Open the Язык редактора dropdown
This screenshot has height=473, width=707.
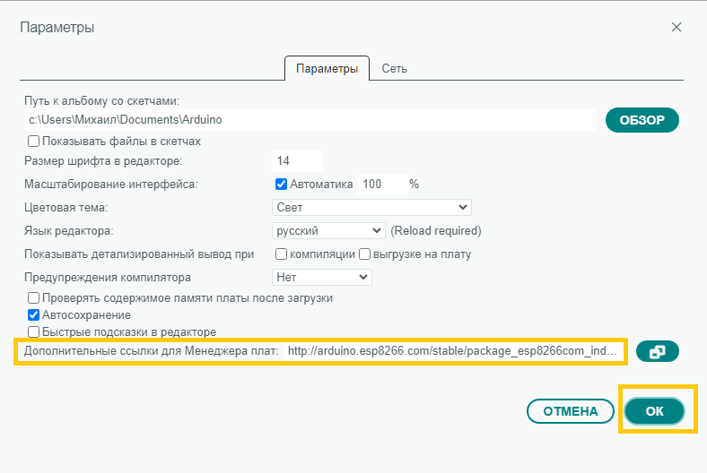coord(328,230)
